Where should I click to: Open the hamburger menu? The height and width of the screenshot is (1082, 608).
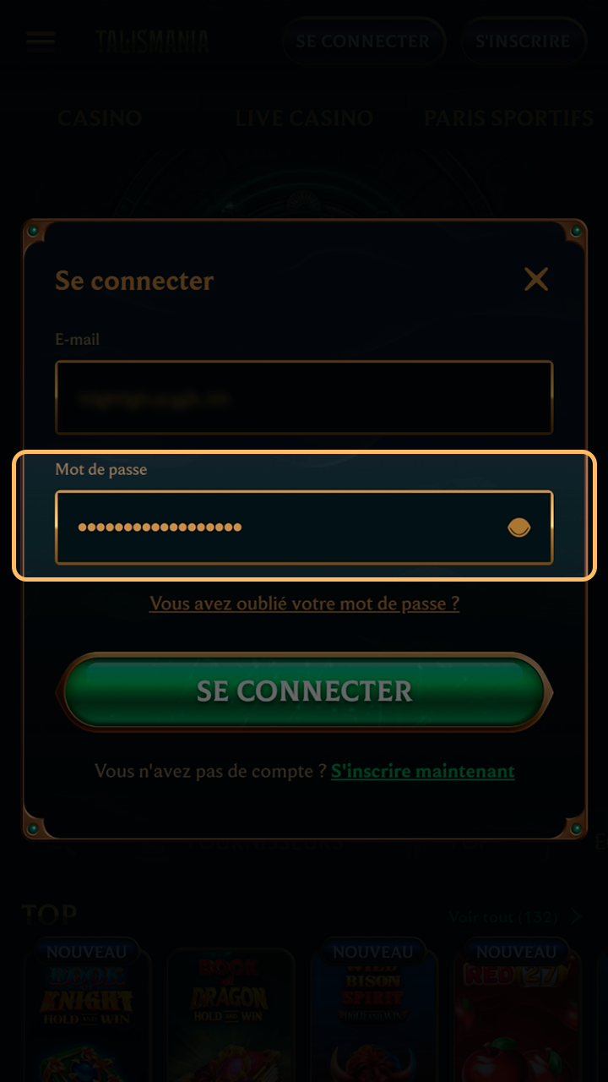[41, 41]
